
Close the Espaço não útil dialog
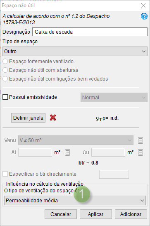click(x=143, y=5)
